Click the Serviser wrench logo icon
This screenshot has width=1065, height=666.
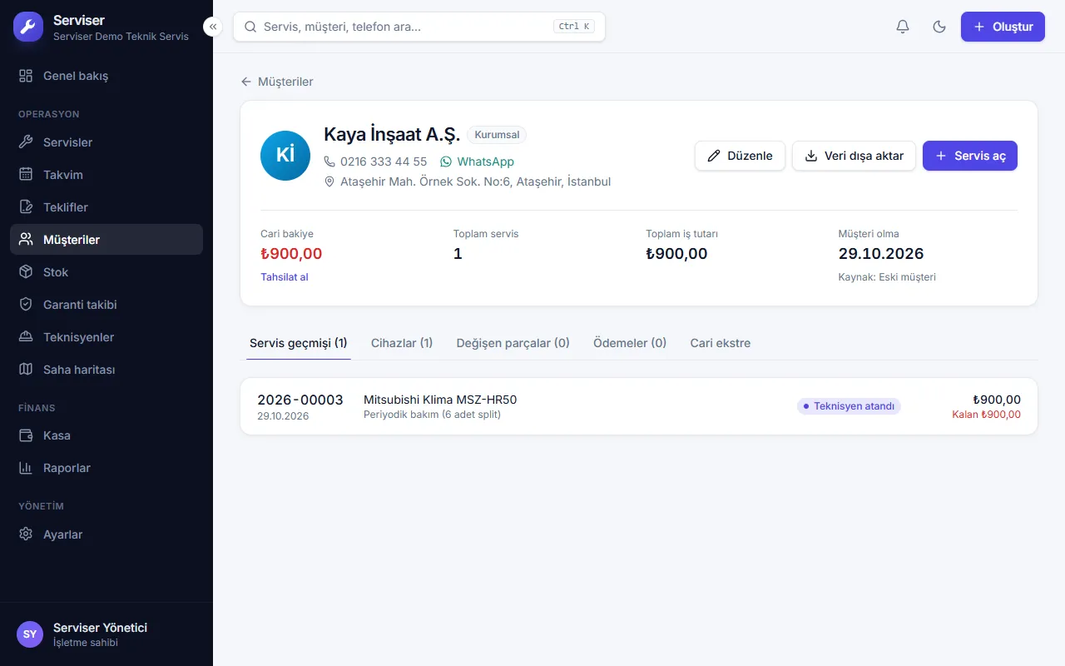(27, 27)
